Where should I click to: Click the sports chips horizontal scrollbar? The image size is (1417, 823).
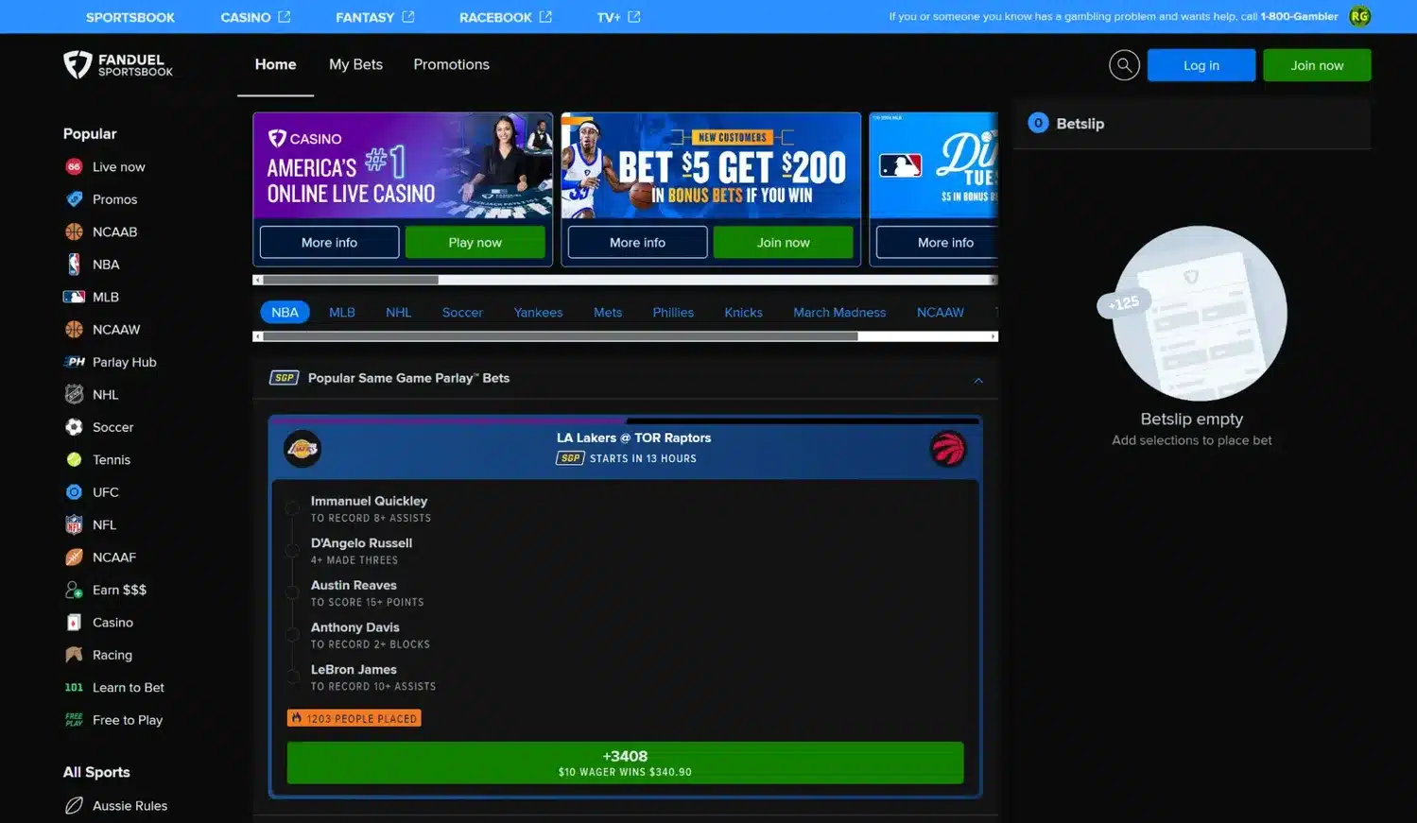click(x=625, y=336)
